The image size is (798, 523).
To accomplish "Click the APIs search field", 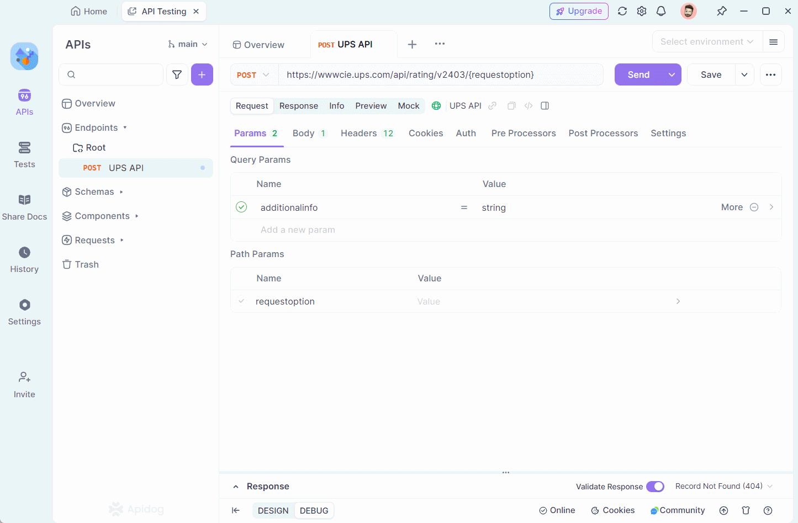I will (x=111, y=74).
